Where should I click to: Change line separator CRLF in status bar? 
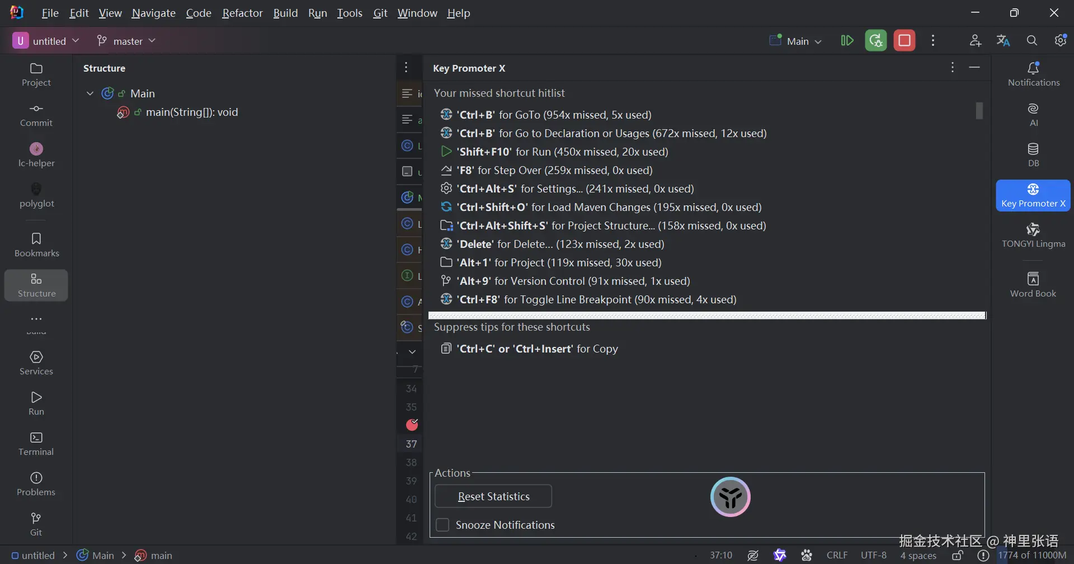(x=837, y=555)
